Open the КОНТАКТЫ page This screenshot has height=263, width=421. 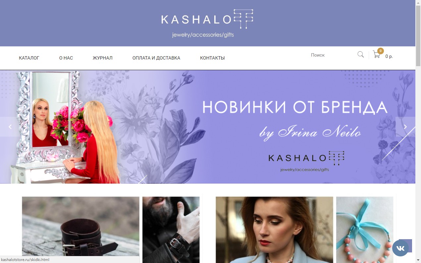coord(212,58)
